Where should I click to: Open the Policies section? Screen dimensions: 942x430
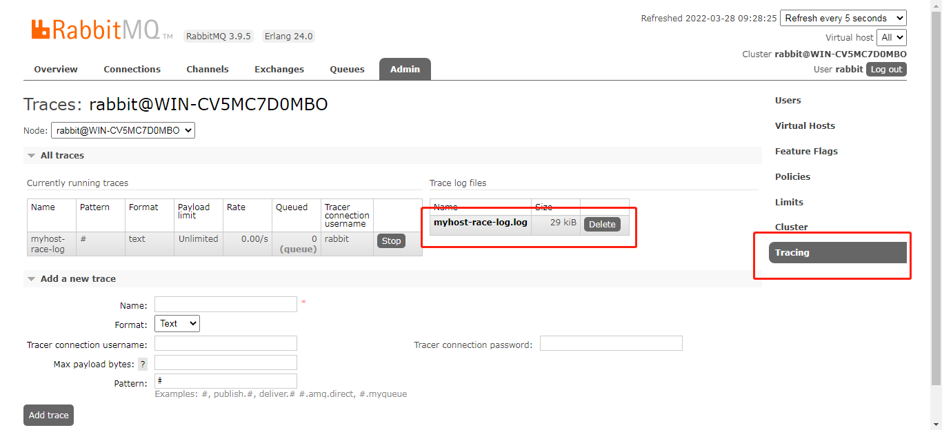(792, 176)
